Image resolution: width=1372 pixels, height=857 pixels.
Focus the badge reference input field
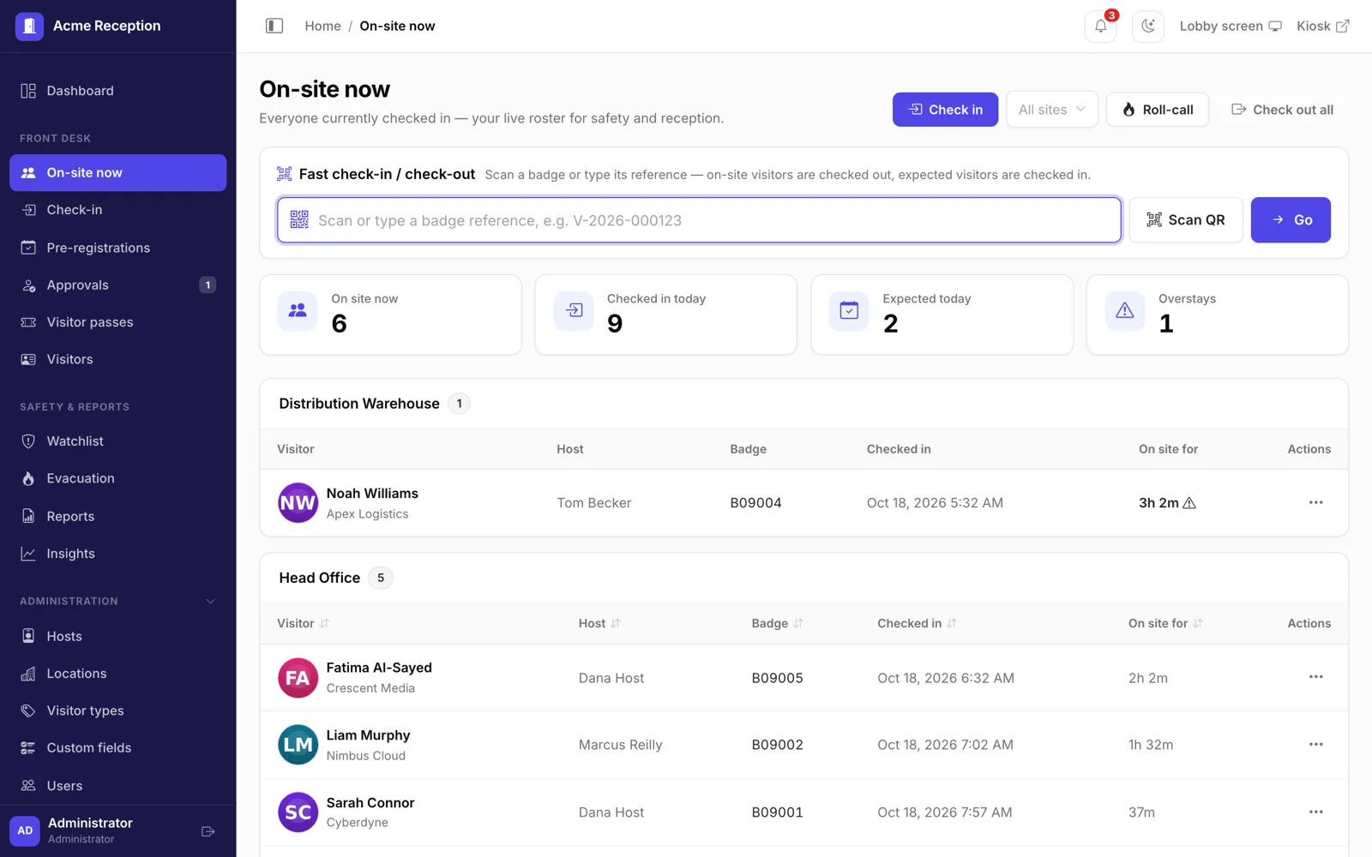[x=699, y=220]
